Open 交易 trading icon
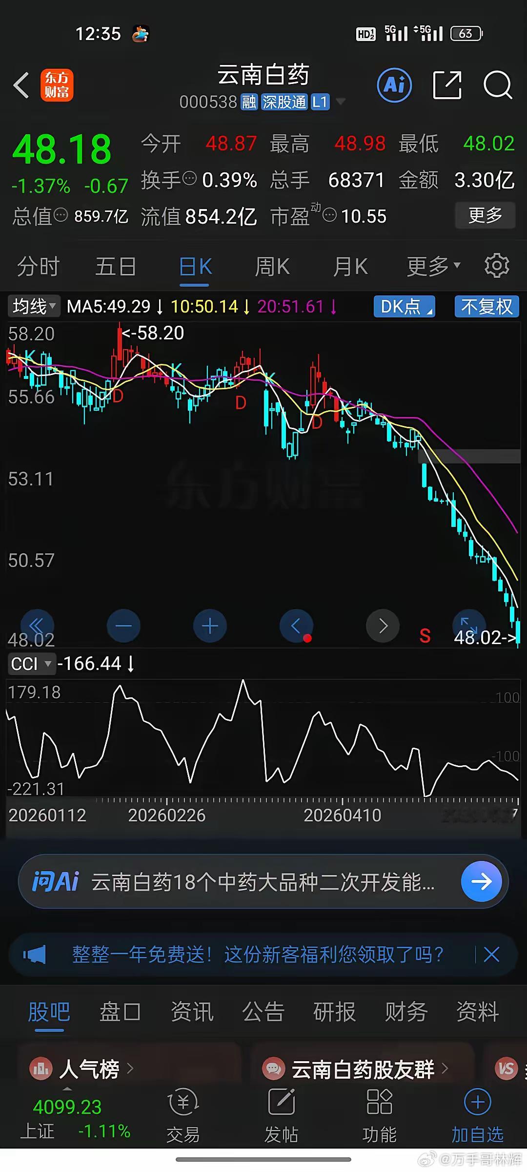The width and height of the screenshot is (527, 1172). coord(183,1116)
